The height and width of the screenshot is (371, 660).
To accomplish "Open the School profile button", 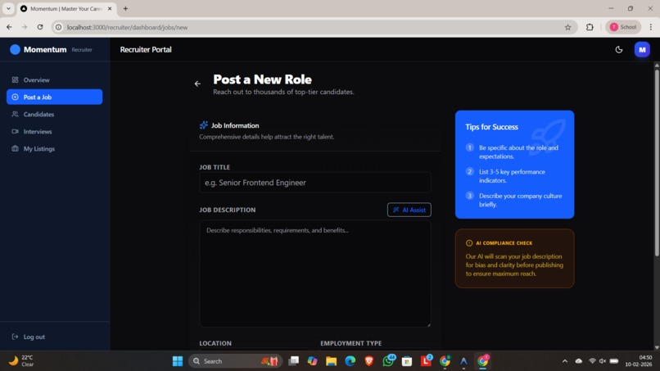I will [x=623, y=27].
